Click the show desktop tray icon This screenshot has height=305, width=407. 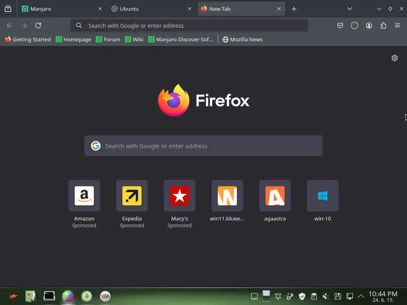[254, 296]
